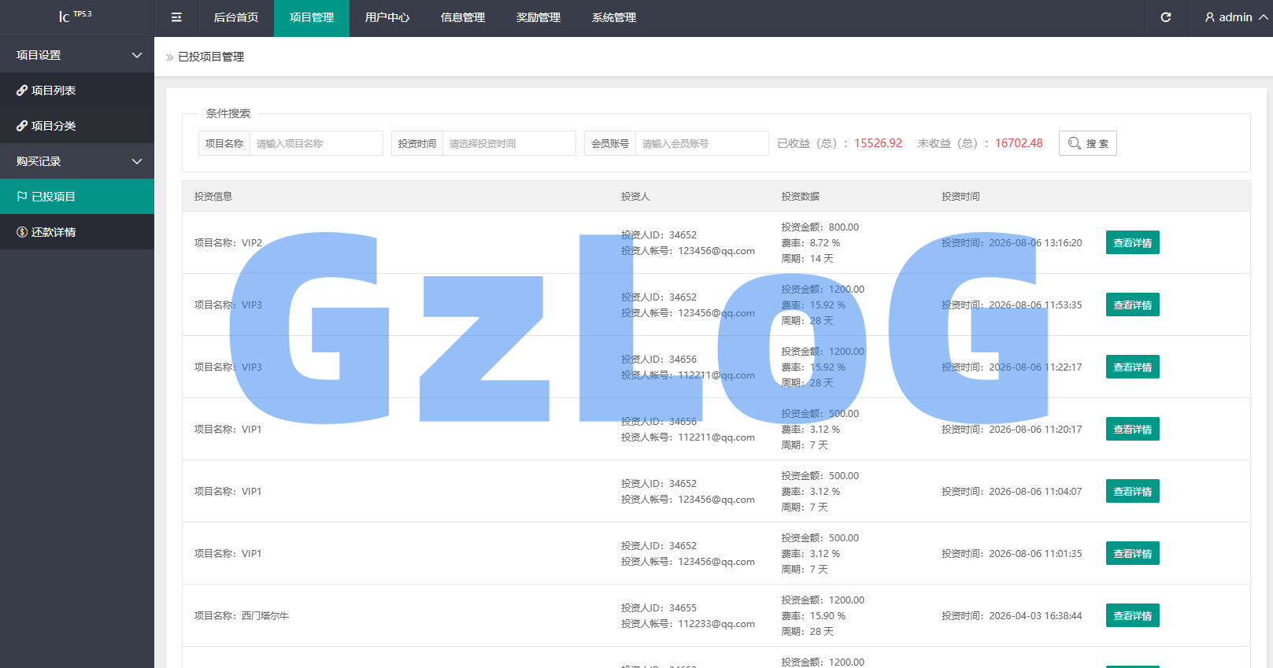Click the coin icon beside 还款详情

click(22, 232)
